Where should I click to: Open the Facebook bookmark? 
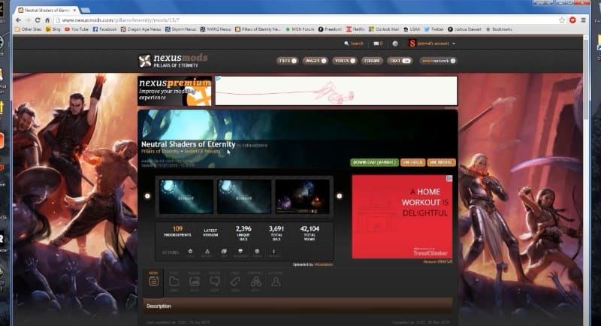point(104,29)
